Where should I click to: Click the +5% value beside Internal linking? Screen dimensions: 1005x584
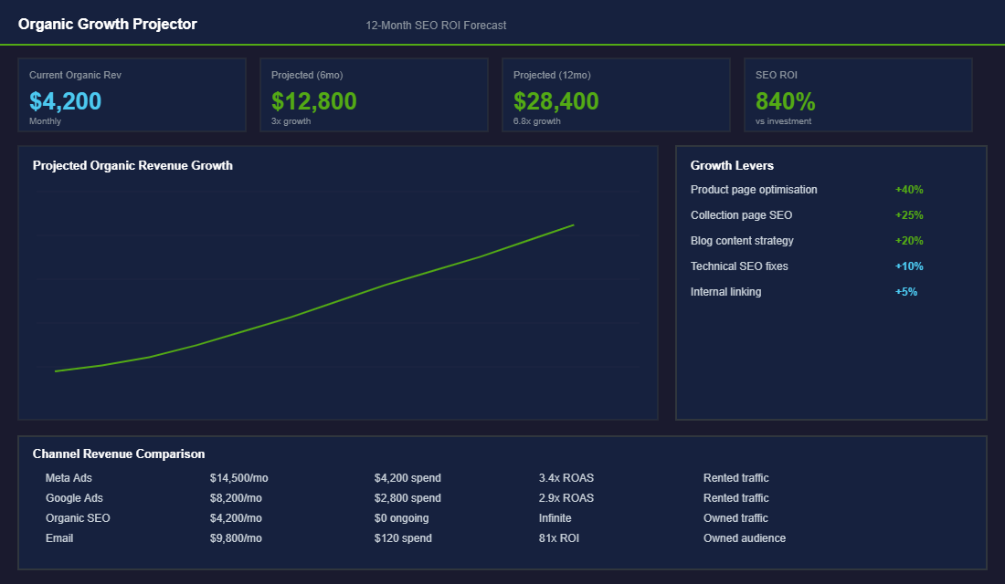(906, 291)
